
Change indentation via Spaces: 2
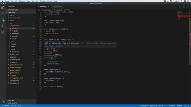click(x=153, y=106)
